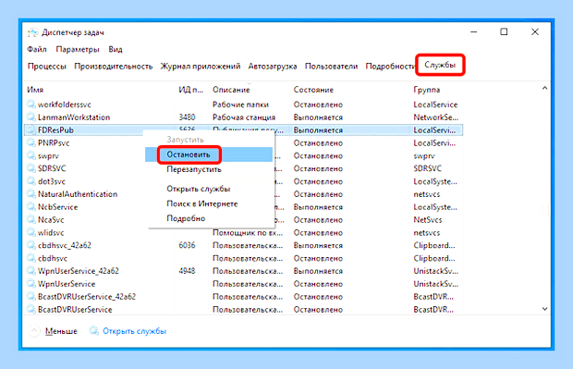Choose Перезапустить in the context menu
The width and height of the screenshot is (573, 369).
click(x=194, y=169)
